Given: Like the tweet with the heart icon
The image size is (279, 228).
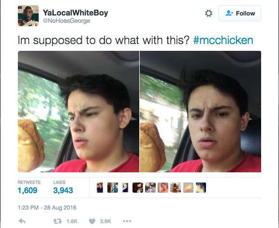Looking at the screenshot, I should click(92, 221).
